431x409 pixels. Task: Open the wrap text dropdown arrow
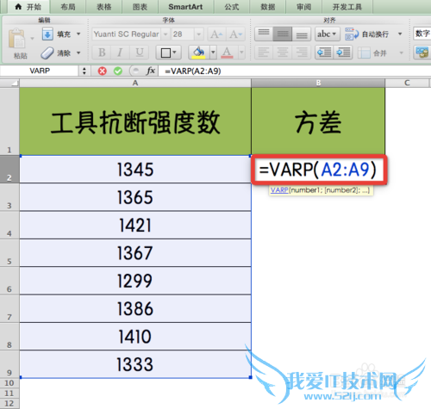400,34
